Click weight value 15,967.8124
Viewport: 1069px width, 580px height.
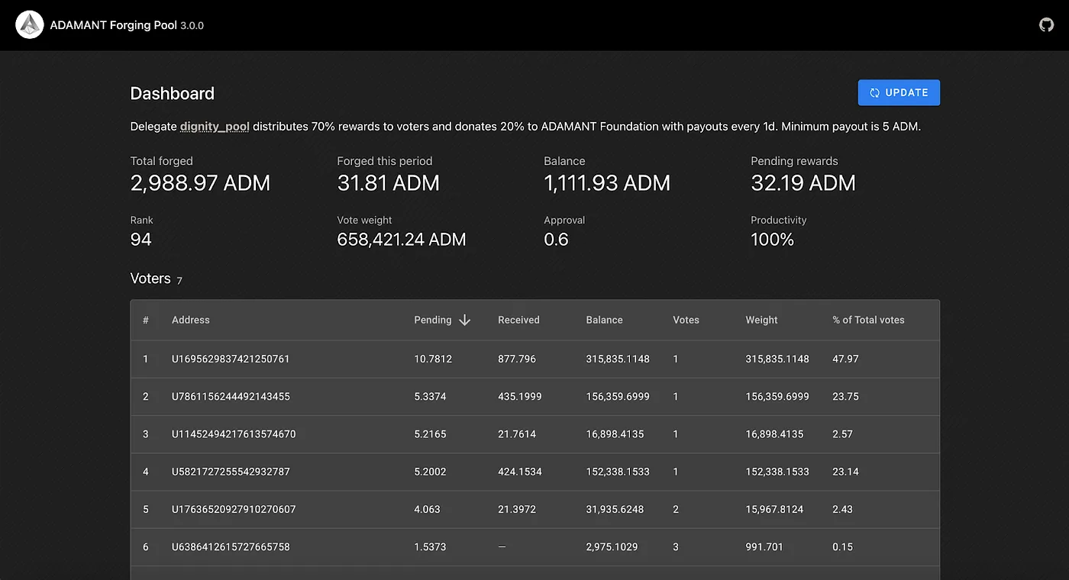click(x=774, y=509)
